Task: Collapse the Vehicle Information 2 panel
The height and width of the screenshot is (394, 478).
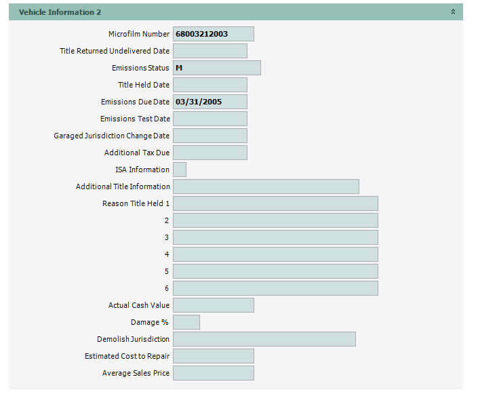Action: tap(453, 12)
